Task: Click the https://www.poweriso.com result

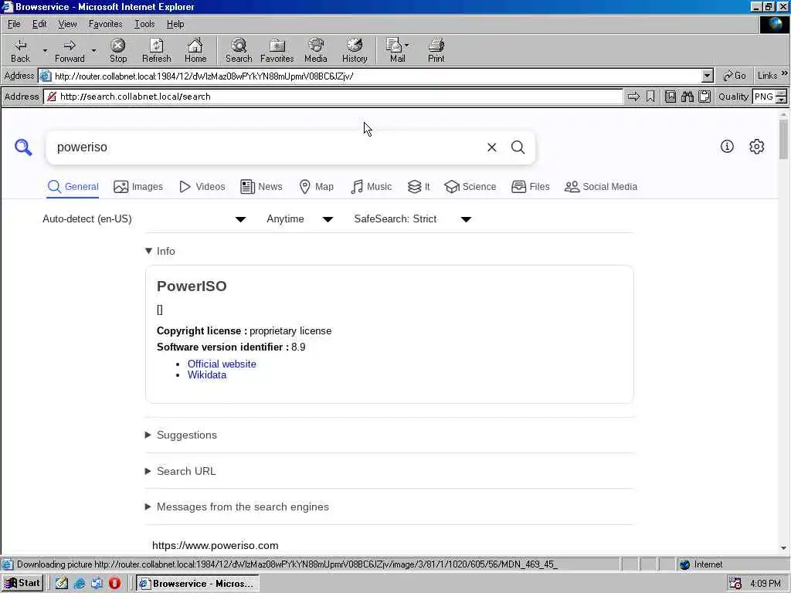Action: pos(215,546)
